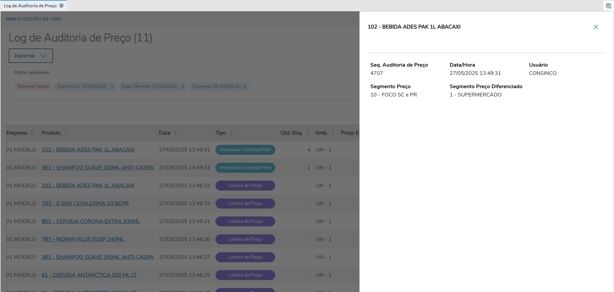This screenshot has height=292, width=614.
Task: Remove the Data Término filter chip
Action: [x=183, y=87]
